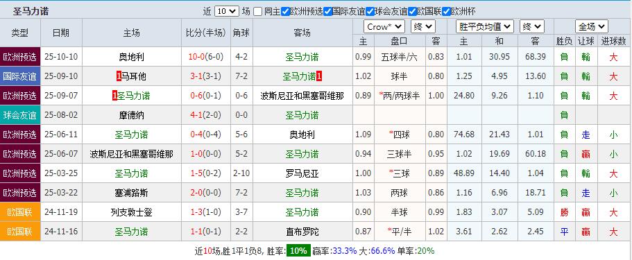
Task: Click the red card badge on 圣马力诺 home, 25-09-07 row
Action: [x=114, y=96]
